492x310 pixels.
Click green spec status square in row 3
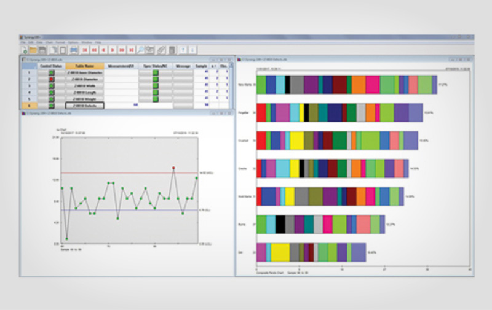(x=156, y=86)
